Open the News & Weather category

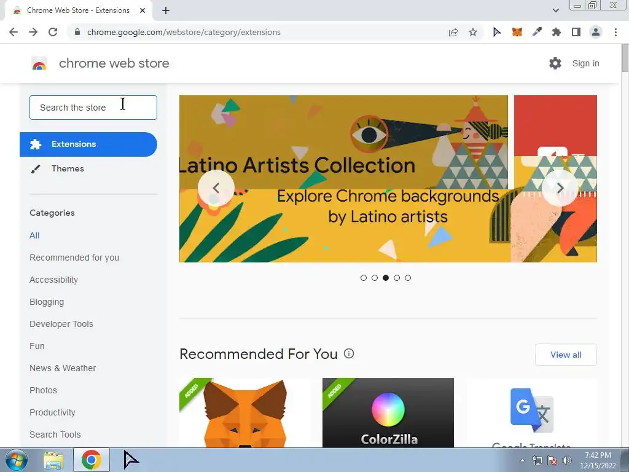[x=63, y=368]
